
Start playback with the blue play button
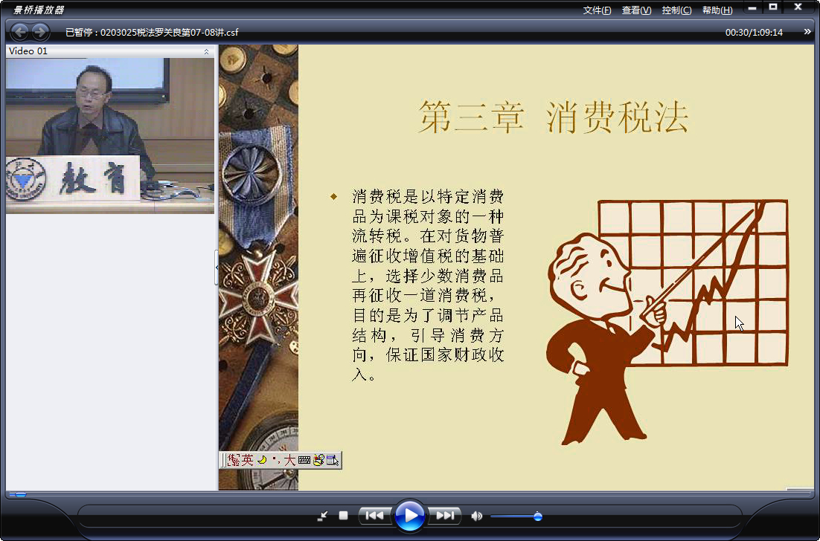[x=409, y=516]
